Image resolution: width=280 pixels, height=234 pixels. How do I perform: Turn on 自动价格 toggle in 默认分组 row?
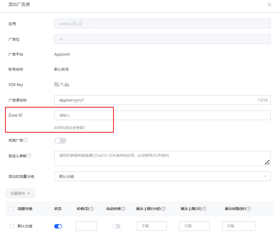coord(117,226)
